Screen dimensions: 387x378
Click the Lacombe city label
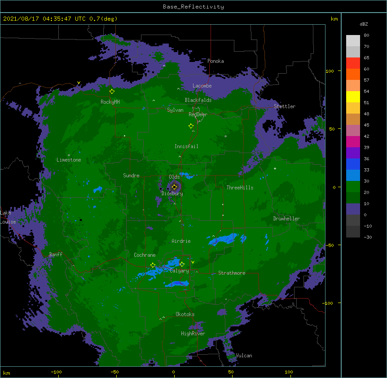[202, 86]
